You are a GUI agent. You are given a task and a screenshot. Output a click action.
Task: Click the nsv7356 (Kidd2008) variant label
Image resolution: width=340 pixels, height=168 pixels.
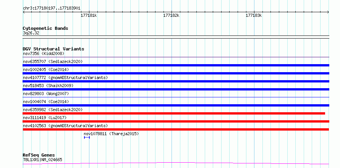44,53
